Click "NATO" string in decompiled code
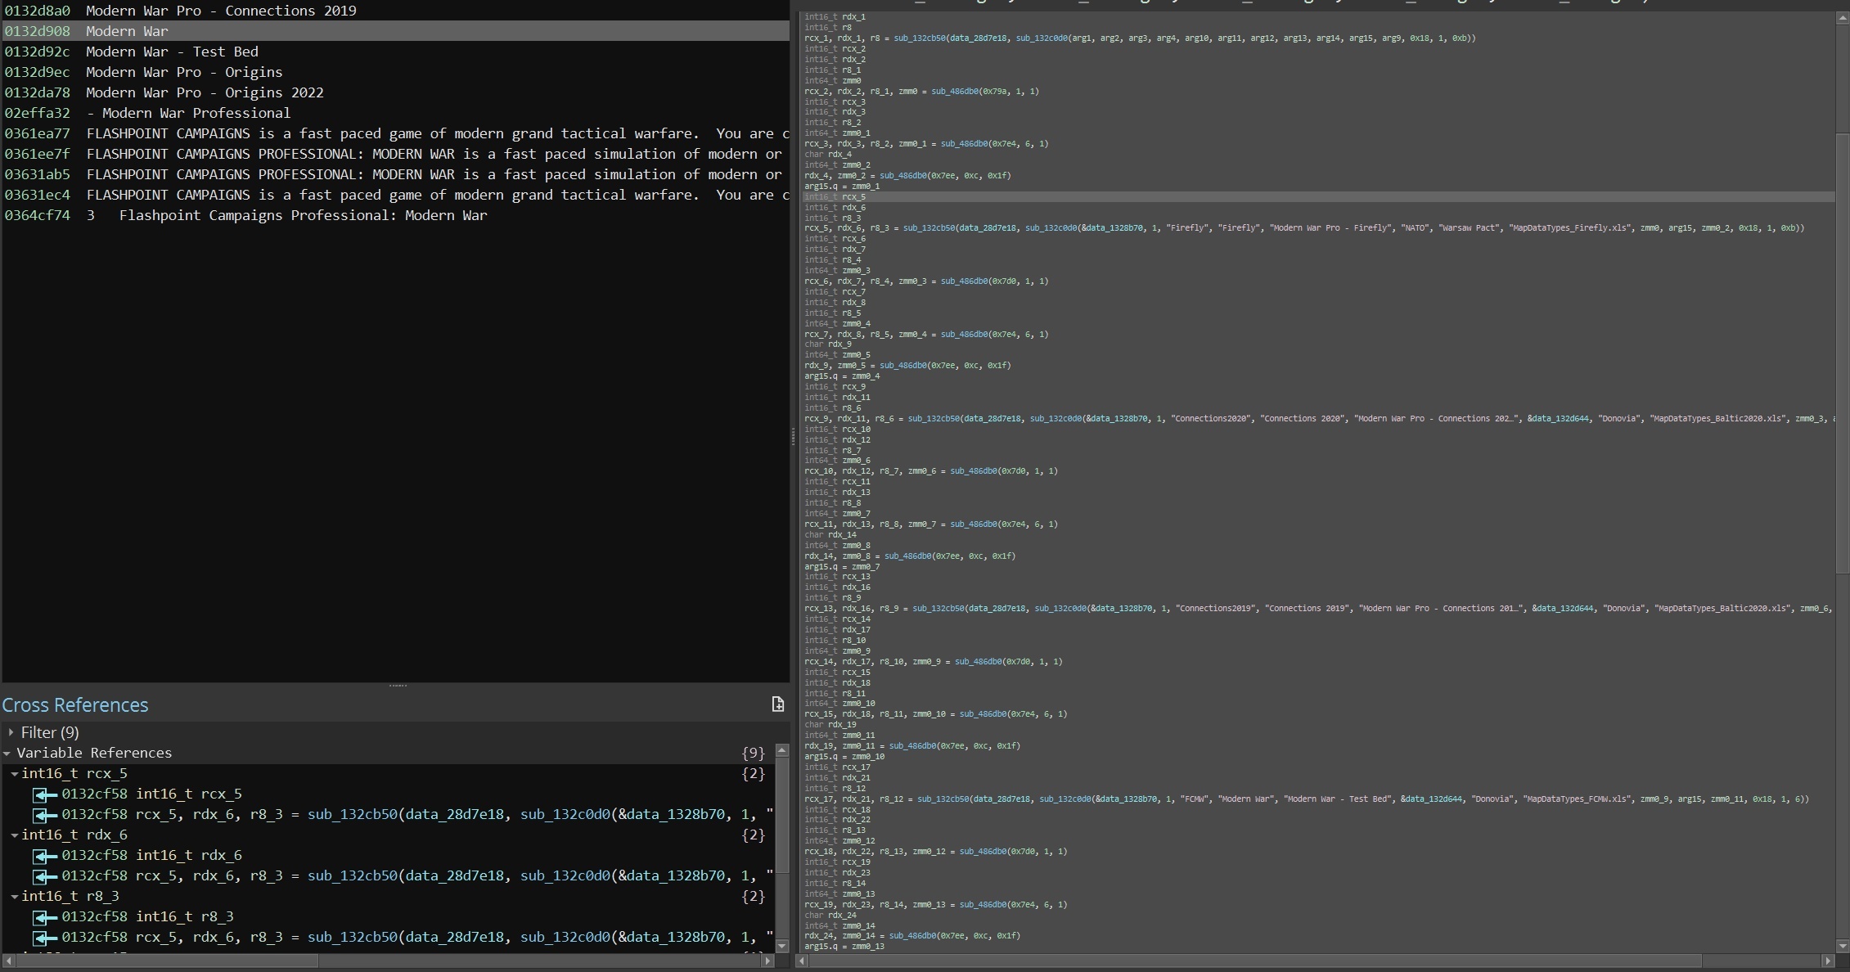Image resolution: width=1850 pixels, height=972 pixels. 1417,228
